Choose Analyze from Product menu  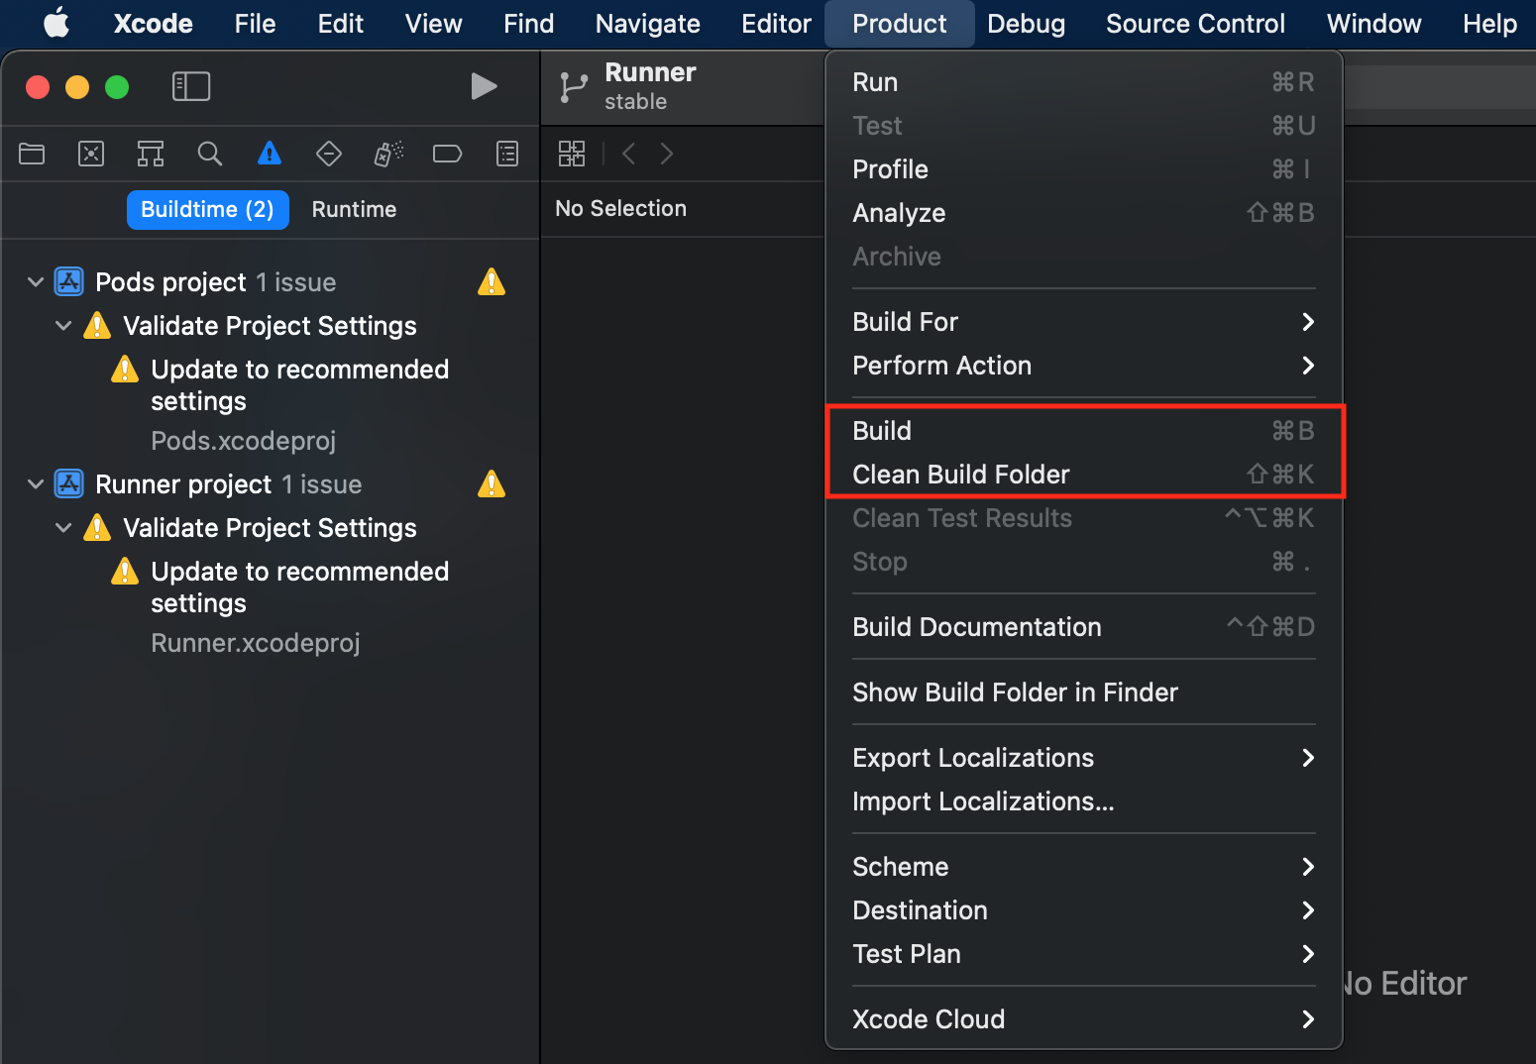tap(1083, 213)
